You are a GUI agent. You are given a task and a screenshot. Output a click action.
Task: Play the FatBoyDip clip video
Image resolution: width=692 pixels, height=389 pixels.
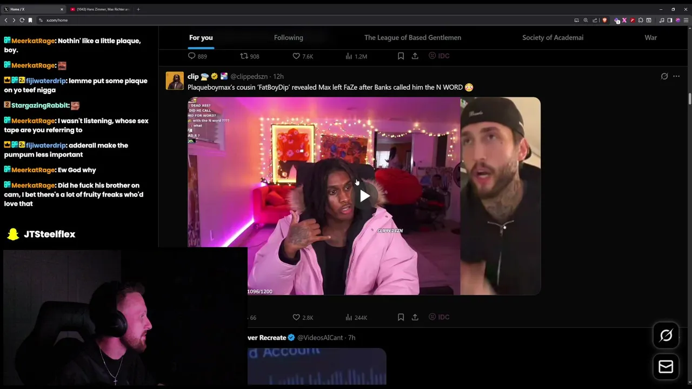364,196
